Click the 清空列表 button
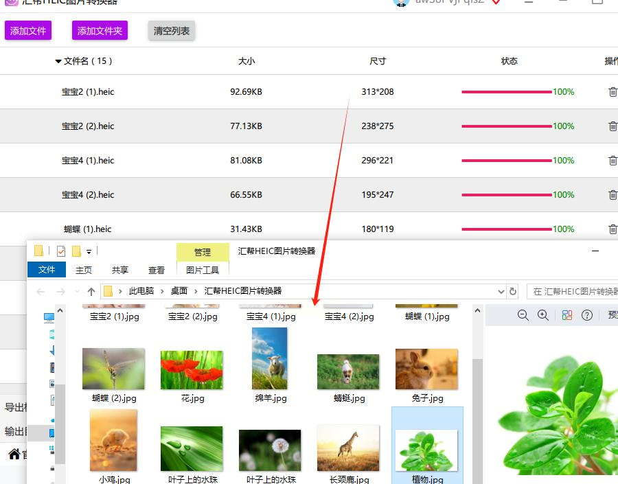Screen dimensions: 618x484 click(x=172, y=31)
